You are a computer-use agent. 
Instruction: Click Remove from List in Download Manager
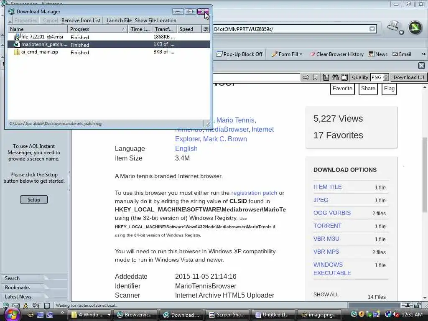coord(81,20)
